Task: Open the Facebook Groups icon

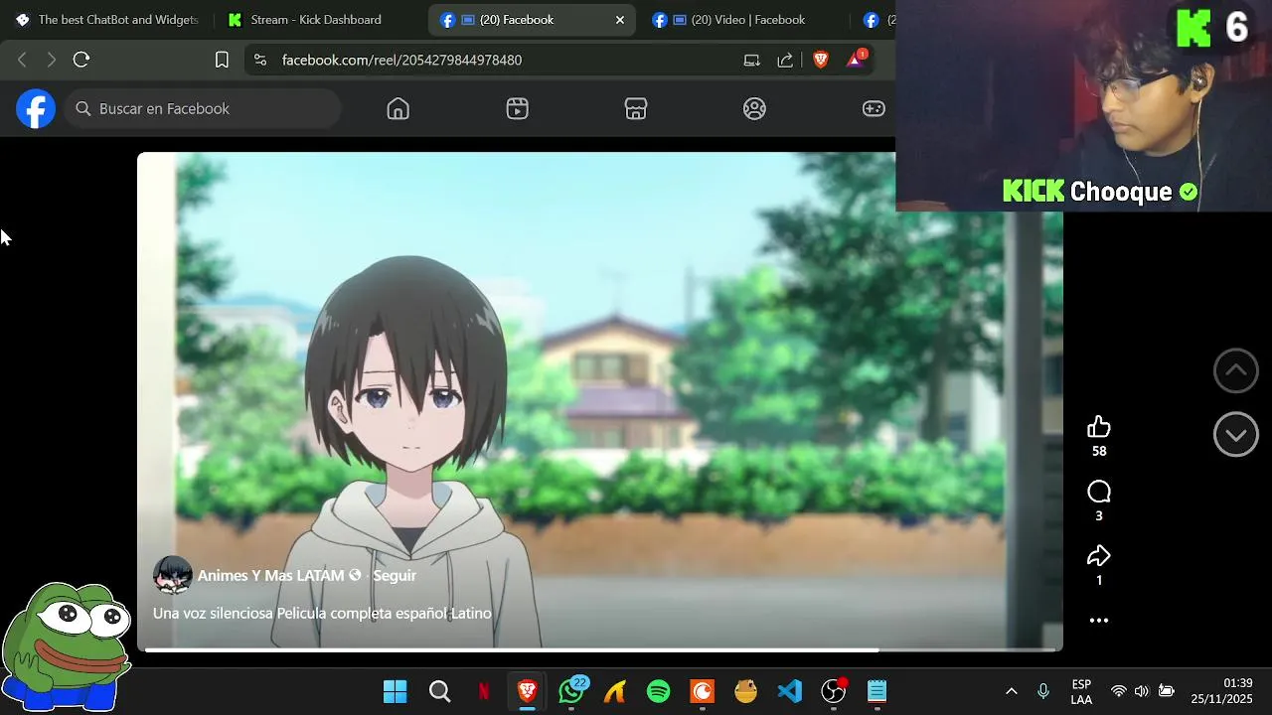Action: pos(755,109)
